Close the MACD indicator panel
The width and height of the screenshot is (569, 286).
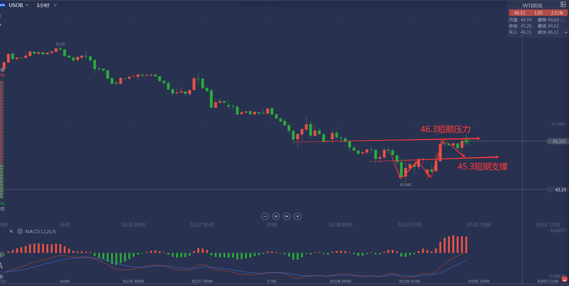pyautogui.click(x=11, y=231)
